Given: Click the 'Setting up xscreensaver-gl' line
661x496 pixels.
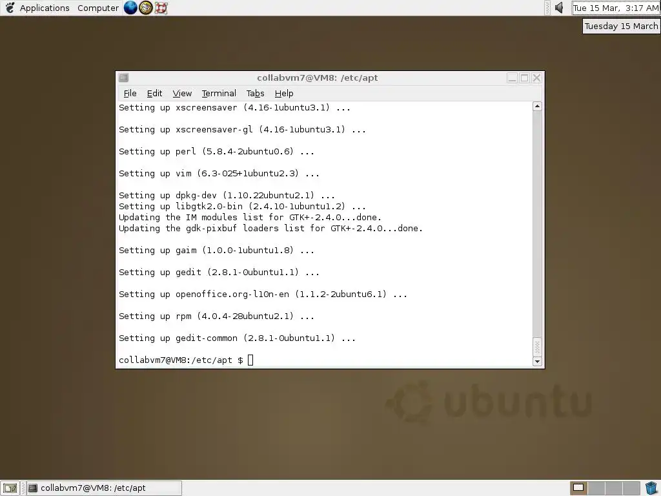Looking at the screenshot, I should click(x=243, y=129).
